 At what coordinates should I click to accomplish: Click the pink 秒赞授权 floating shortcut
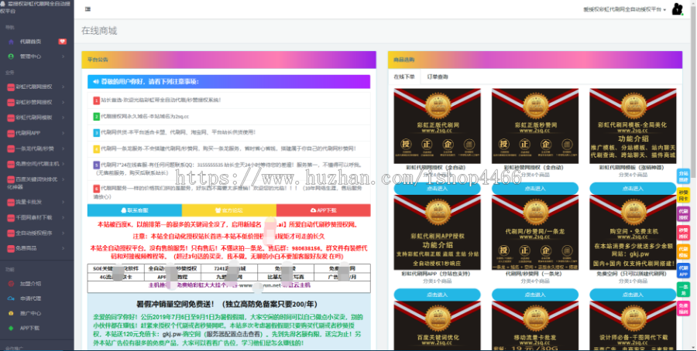[x=683, y=233]
